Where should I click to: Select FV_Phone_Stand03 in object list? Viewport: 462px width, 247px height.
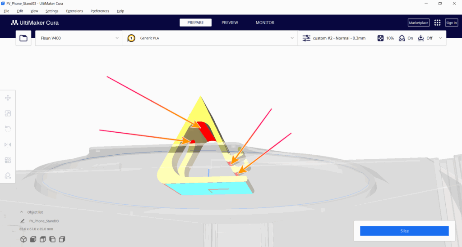(44, 221)
